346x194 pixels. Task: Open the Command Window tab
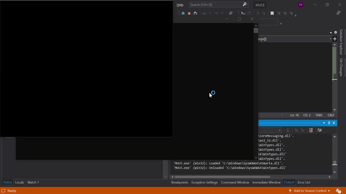click(x=235, y=182)
